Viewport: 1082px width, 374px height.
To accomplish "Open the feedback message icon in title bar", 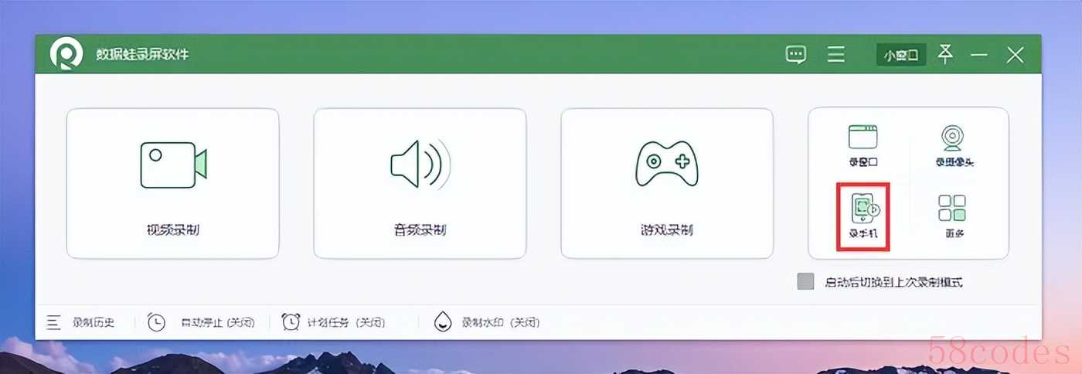I will (x=795, y=55).
